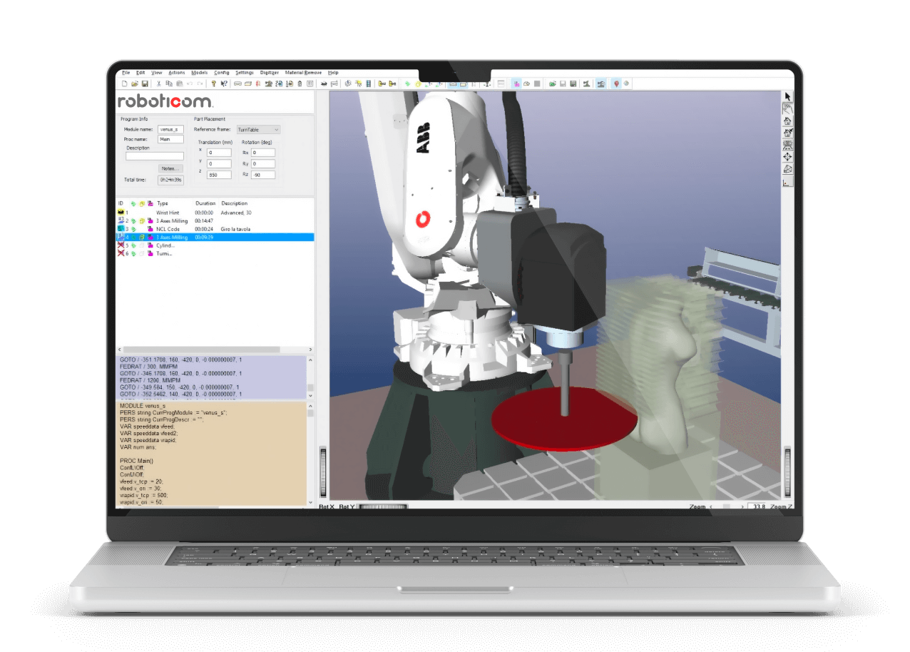This screenshot has width=910, height=652.
Task: Select the arrow pointer tool in right toolbar
Action: coord(787,96)
